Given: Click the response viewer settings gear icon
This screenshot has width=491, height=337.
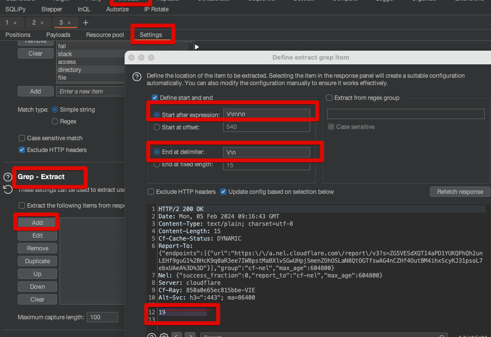Looking at the screenshot, I should (x=164, y=336).
